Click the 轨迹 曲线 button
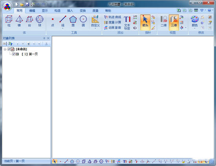Image resolution: width=216 pixels, height=166 pixels. pos(113,17)
